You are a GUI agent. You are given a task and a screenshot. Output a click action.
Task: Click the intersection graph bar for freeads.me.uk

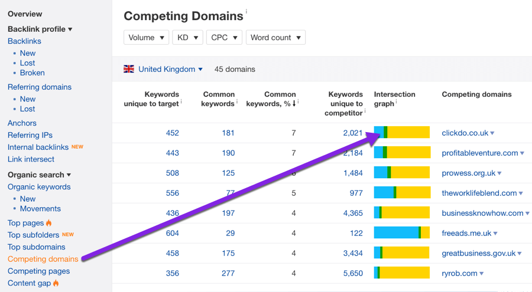pos(401,233)
